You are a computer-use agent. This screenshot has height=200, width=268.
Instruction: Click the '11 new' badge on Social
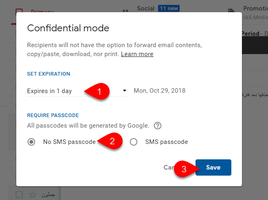(x=169, y=9)
